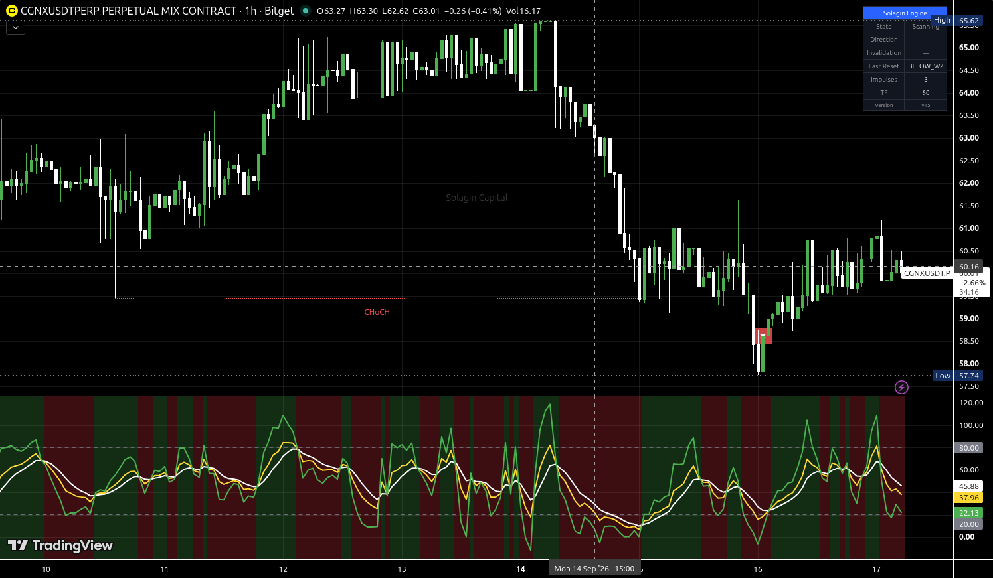Click the date 17 on the time axis
Image resolution: width=993 pixels, height=578 pixels.
coord(876,569)
